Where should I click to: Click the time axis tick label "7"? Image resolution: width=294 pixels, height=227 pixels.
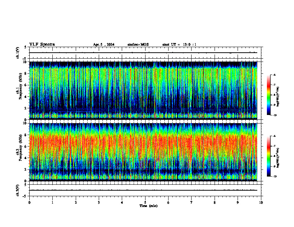[192, 203]
